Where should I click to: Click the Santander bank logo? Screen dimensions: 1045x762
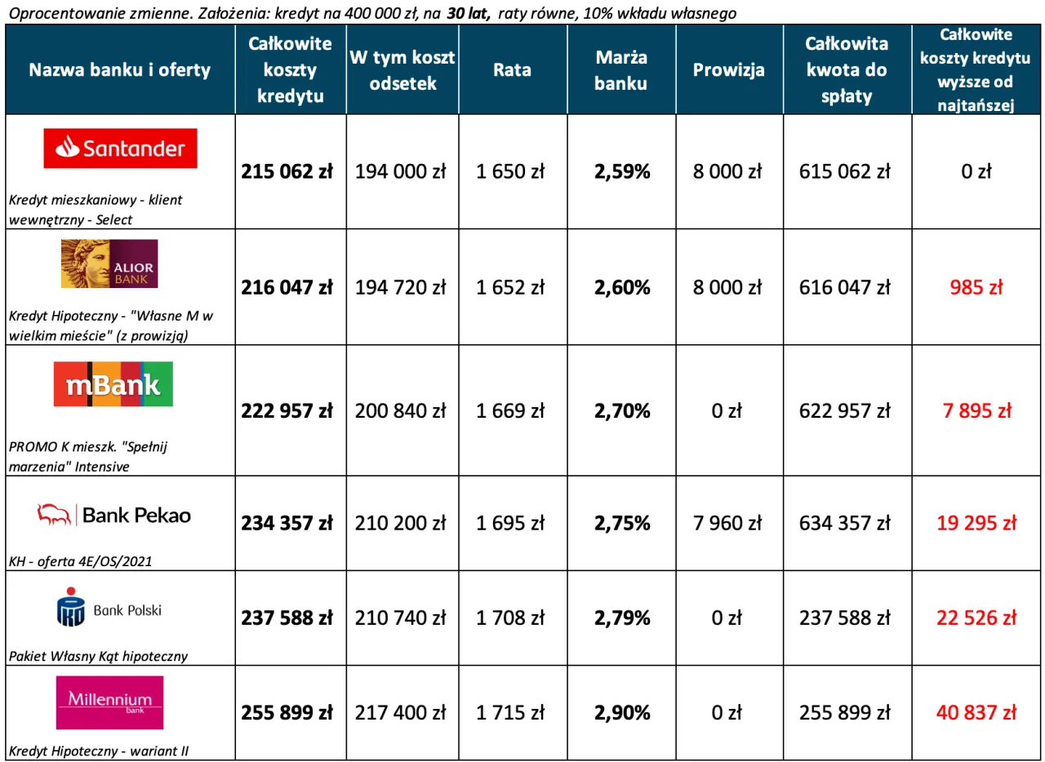click(x=119, y=148)
